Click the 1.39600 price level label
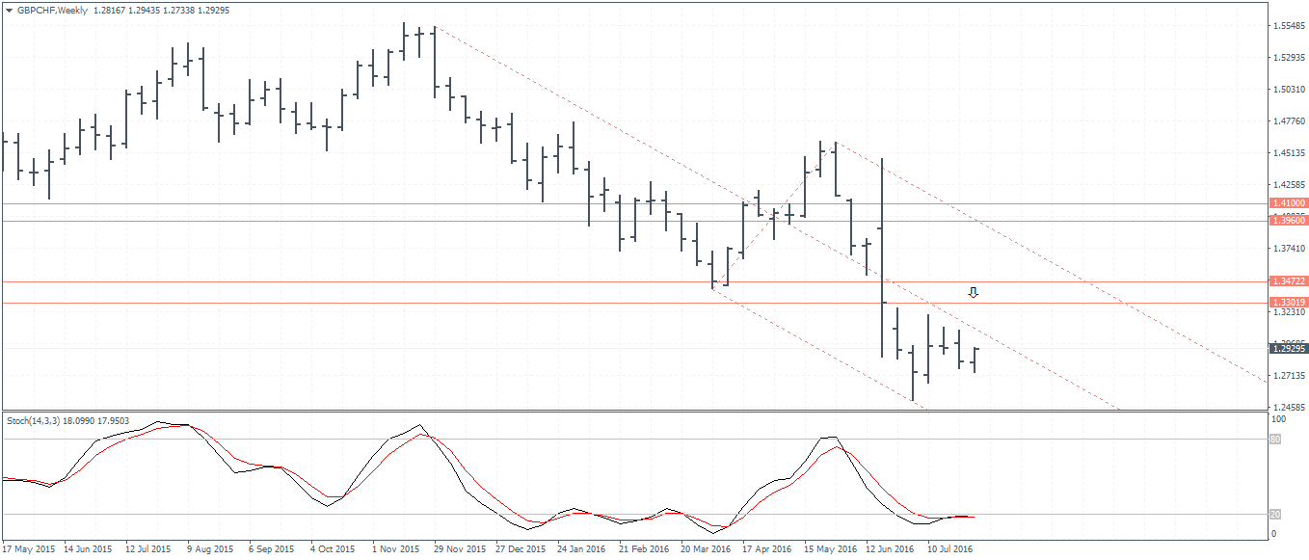1309x560 pixels. point(1289,221)
